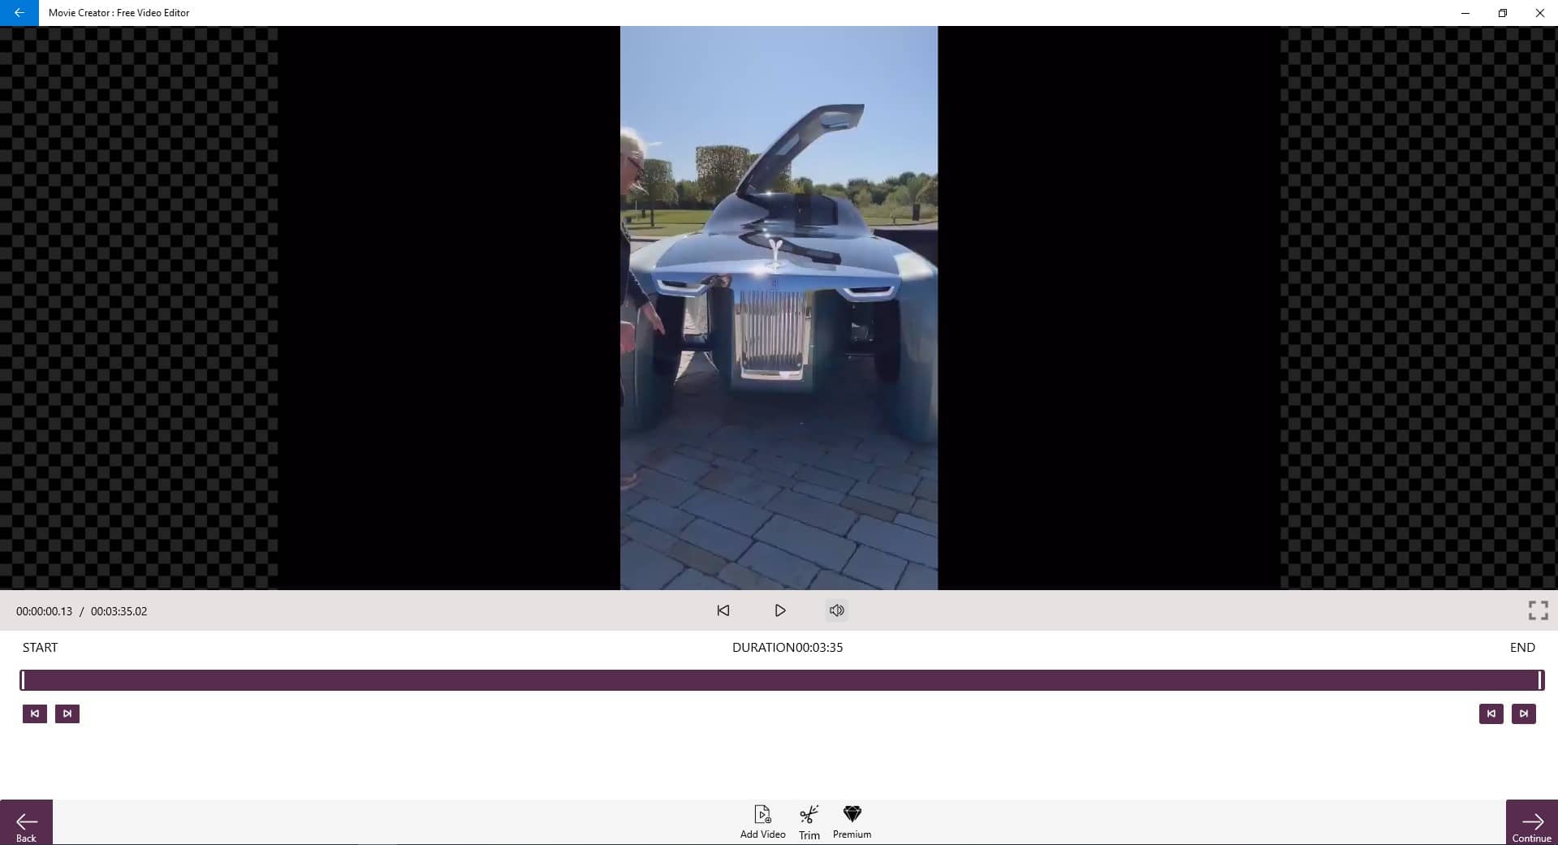This screenshot has width=1558, height=845.
Task: Play the video preview
Action: pos(779,610)
